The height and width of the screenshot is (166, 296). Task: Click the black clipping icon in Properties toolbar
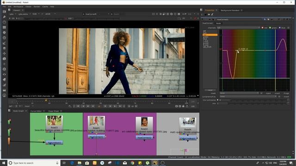coord(205,14)
